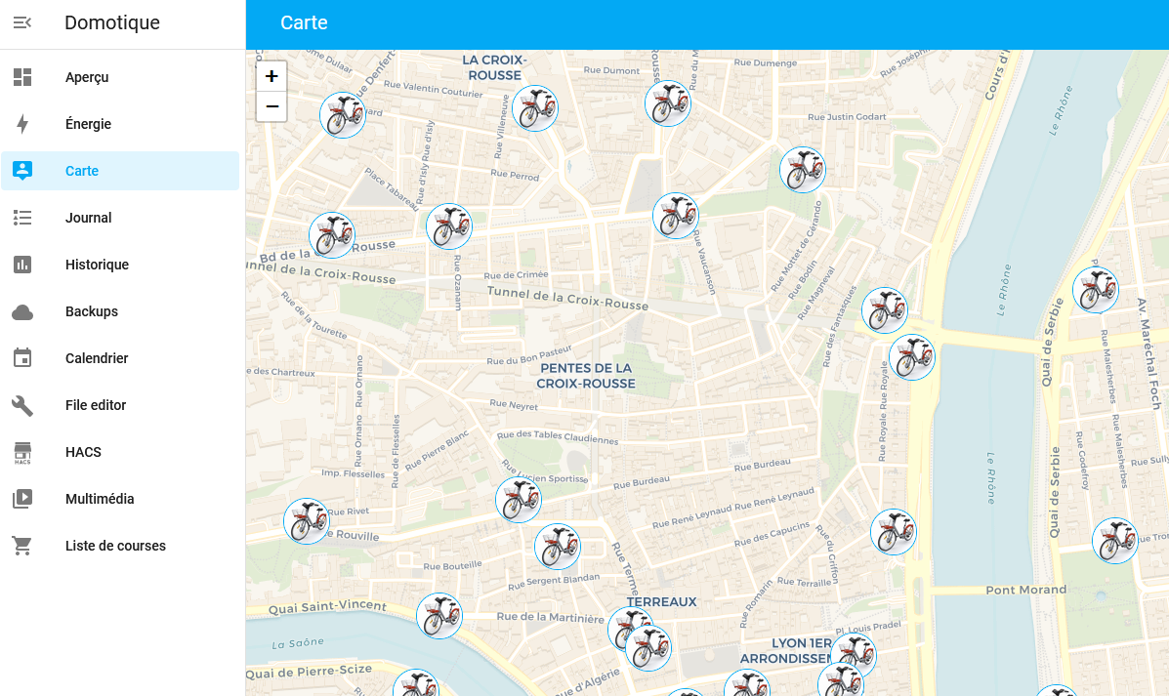Open the Backups page

(x=120, y=311)
